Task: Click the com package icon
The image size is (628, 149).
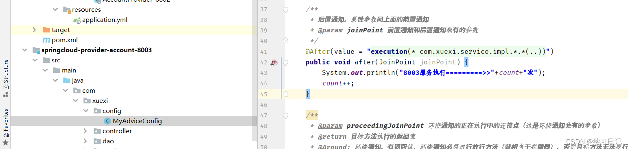Action: [77, 91]
